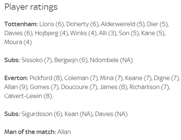Click Richarlison (7) rating entry
This screenshot has height=140, width=181.
150,87
